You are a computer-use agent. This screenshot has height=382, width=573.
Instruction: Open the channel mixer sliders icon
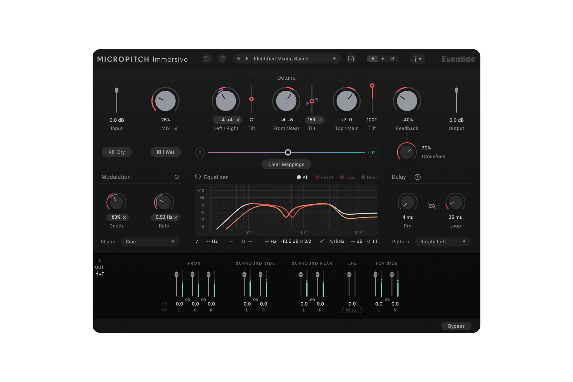coord(100,274)
